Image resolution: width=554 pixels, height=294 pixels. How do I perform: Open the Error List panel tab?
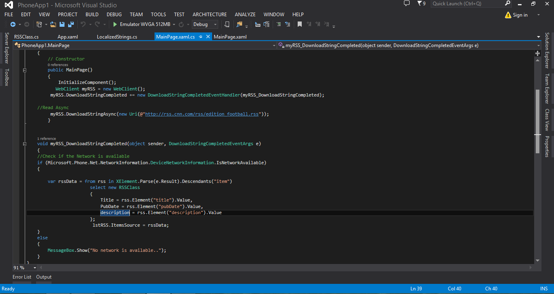point(22,277)
